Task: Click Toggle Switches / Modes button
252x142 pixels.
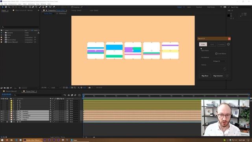Action: (57, 137)
